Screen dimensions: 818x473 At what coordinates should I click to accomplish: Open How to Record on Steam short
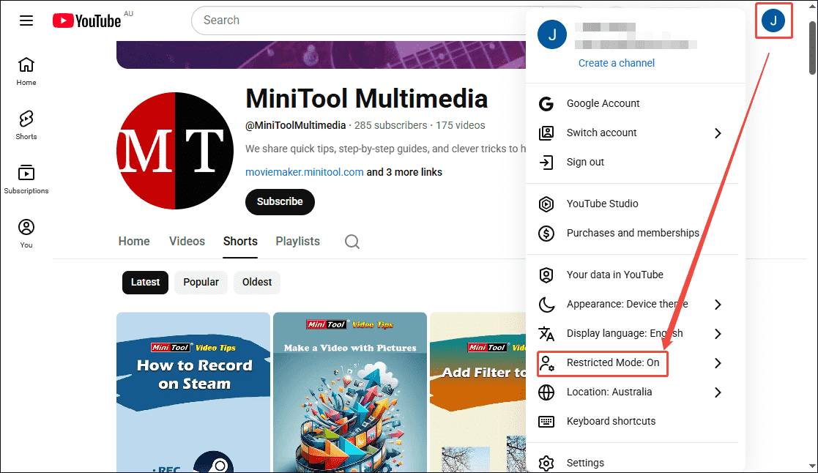point(193,392)
